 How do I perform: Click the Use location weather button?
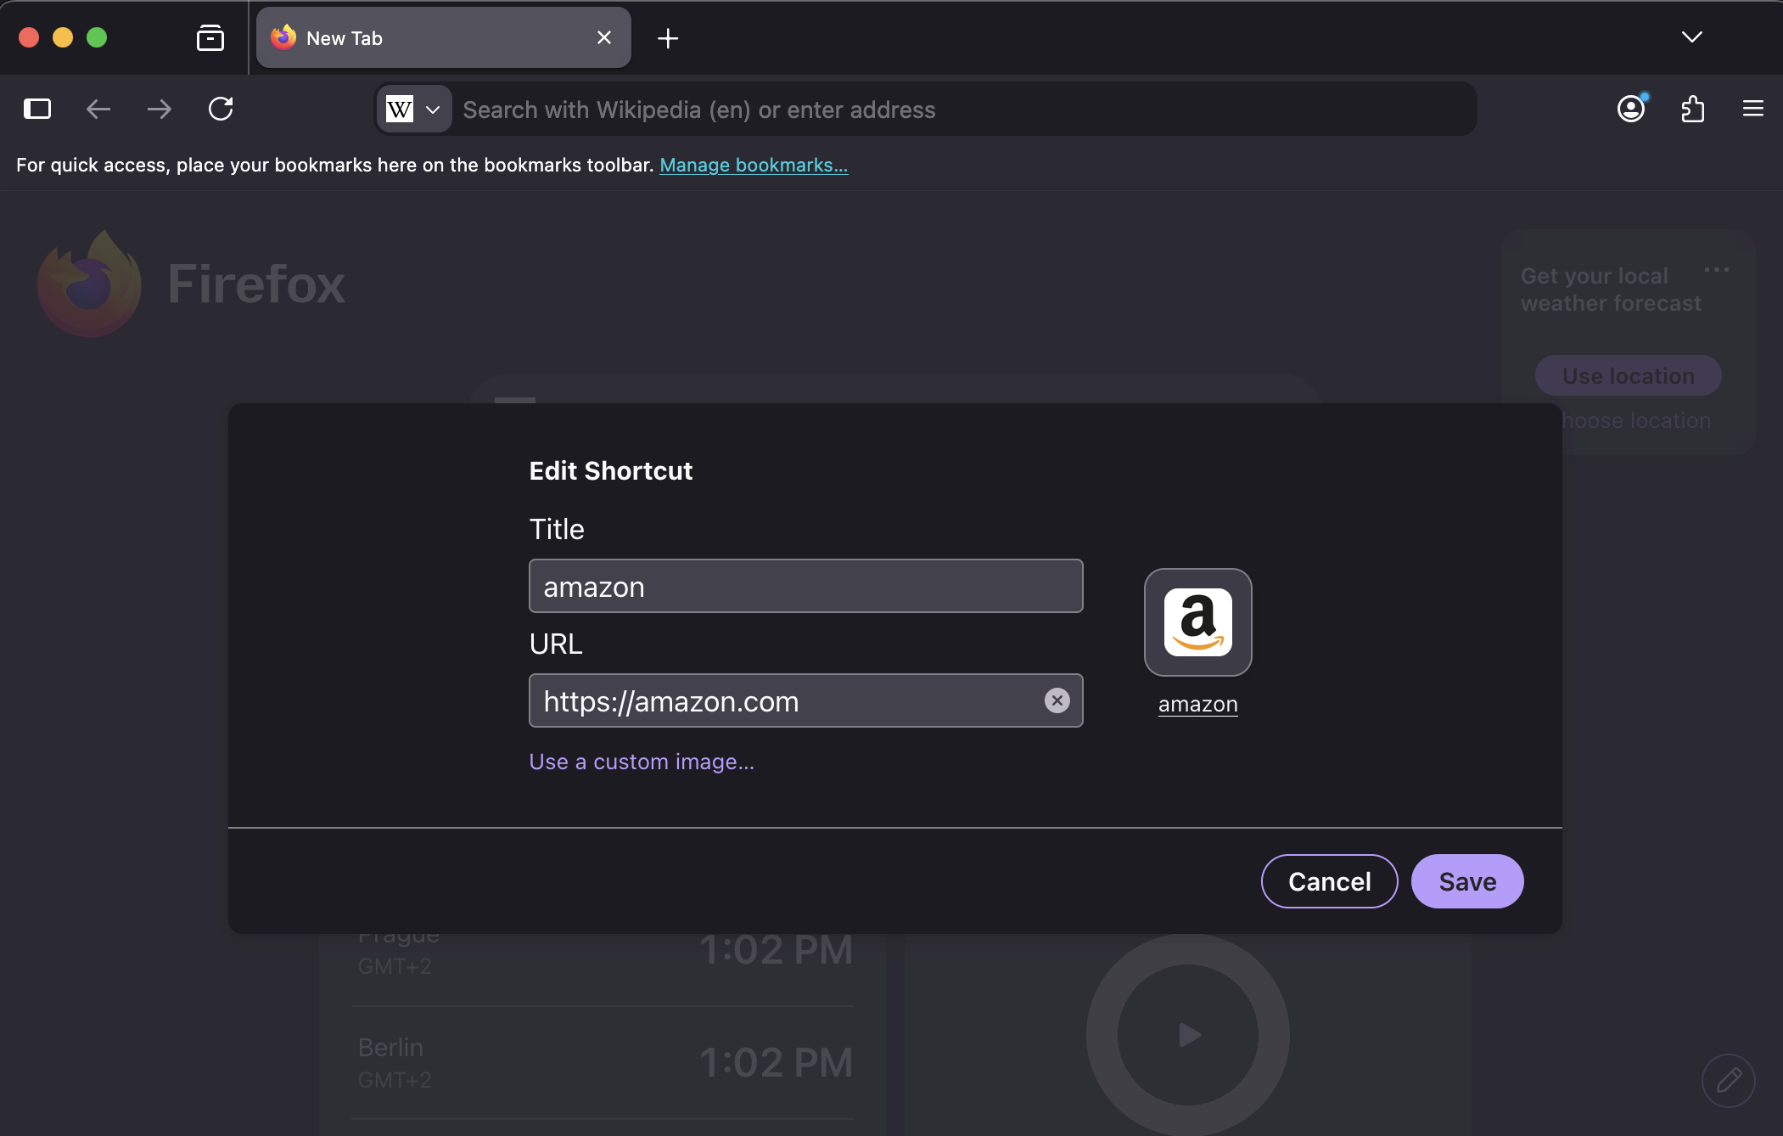point(1629,375)
